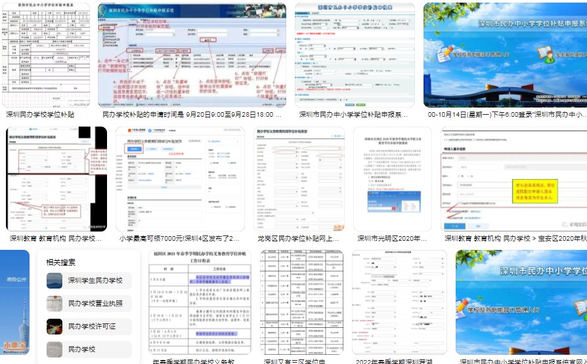The height and width of the screenshot is (364, 587).
Task: Open the 本地宝 Canton Tower thumbnail
Action: point(14,302)
